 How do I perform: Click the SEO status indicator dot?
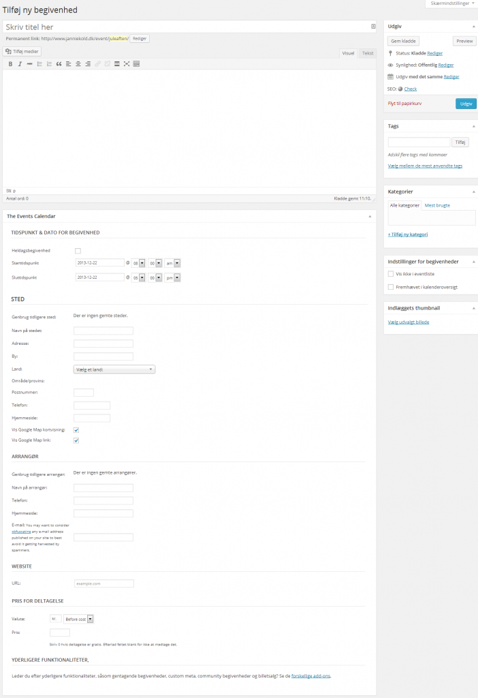point(400,89)
